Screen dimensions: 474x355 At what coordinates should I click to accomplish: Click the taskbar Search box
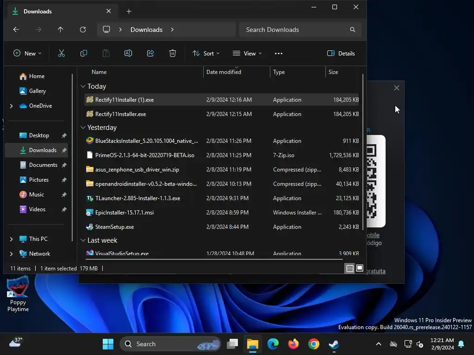[170, 344]
